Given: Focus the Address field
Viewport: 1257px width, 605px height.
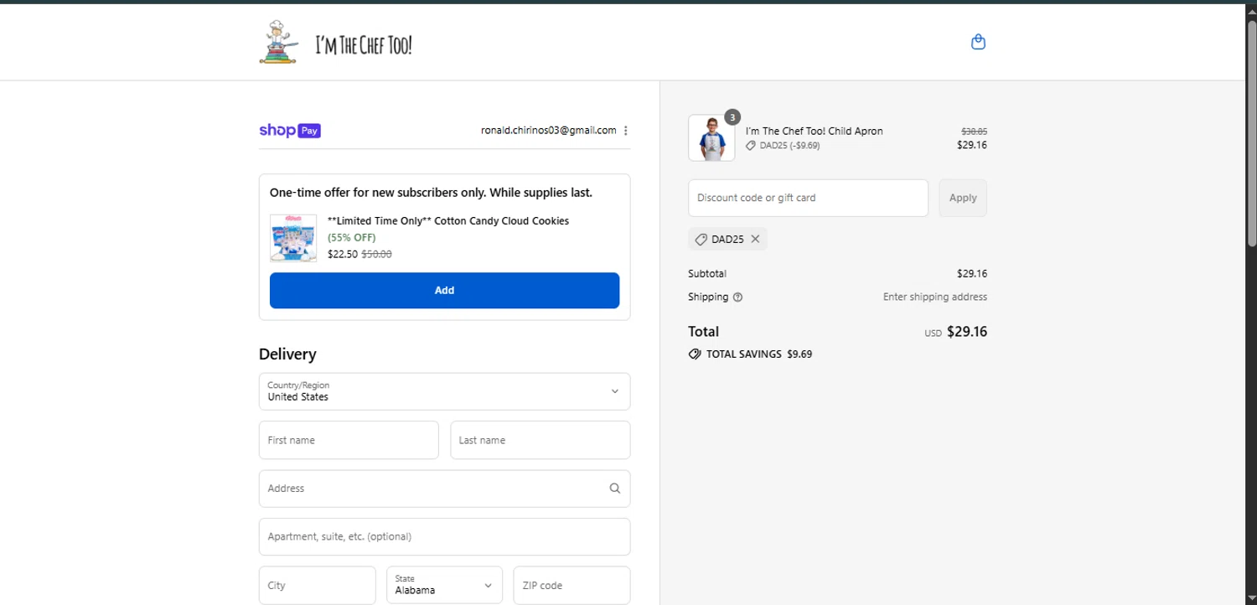Looking at the screenshot, I should point(444,489).
